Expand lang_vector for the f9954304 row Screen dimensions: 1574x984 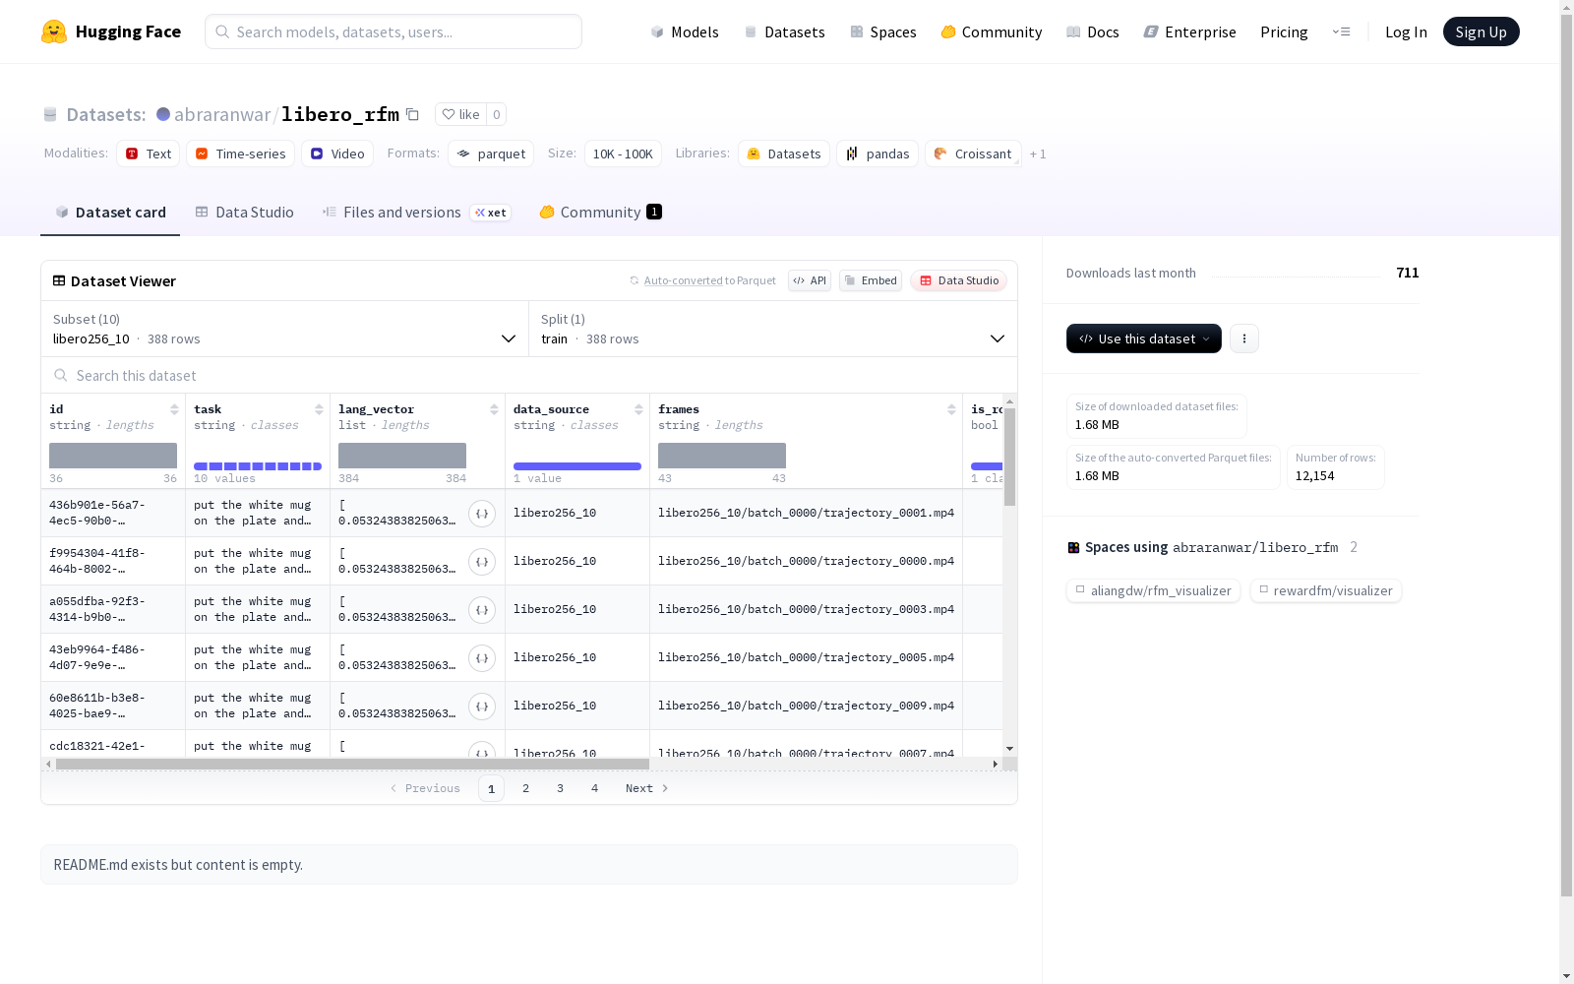click(x=482, y=562)
